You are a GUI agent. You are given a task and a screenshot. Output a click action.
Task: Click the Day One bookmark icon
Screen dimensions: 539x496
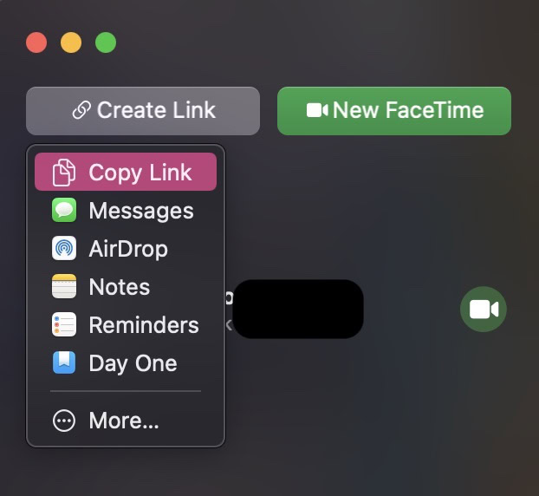(x=64, y=363)
